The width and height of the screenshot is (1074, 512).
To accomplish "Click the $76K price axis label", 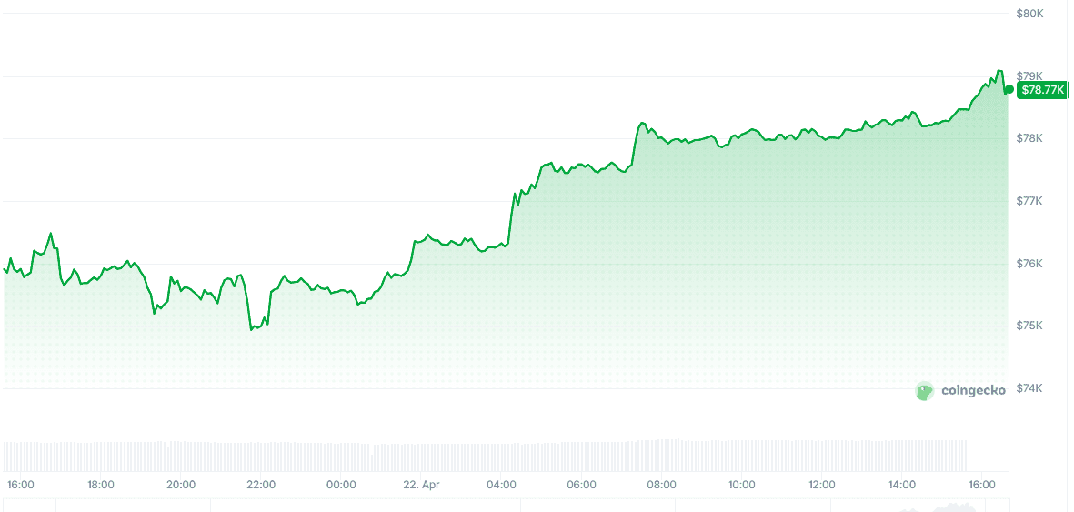I will click(1029, 264).
